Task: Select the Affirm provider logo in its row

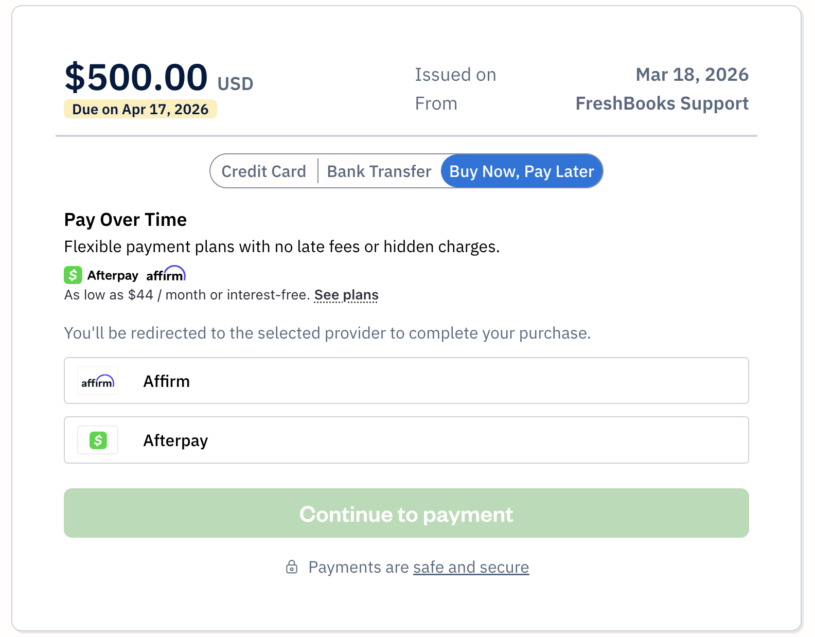Action: [x=97, y=381]
